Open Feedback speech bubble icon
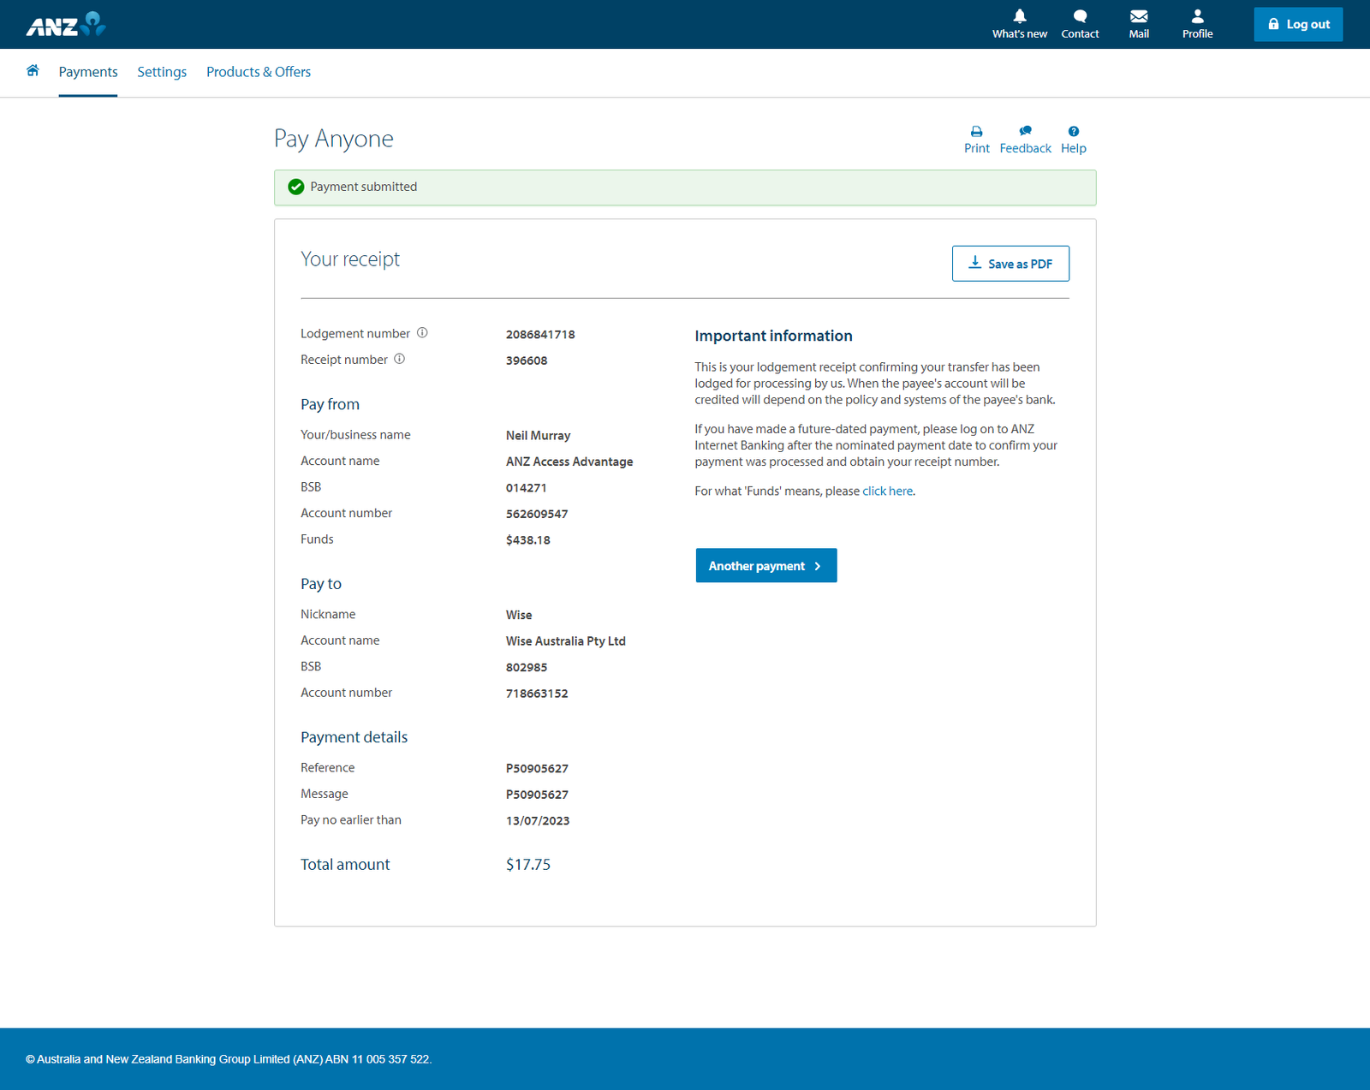This screenshot has width=1370, height=1090. (1025, 132)
